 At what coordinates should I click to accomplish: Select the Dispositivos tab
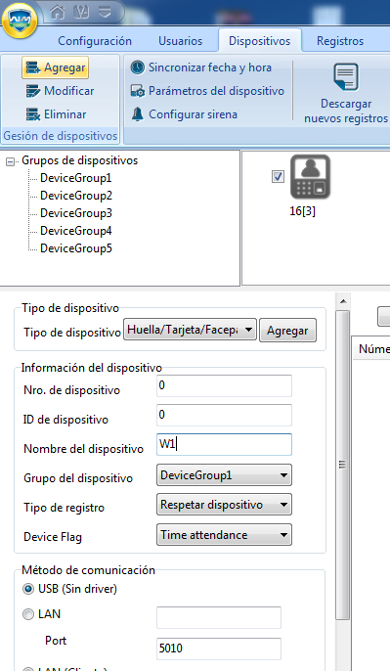coord(260,41)
